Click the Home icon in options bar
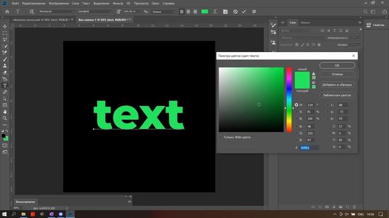389x218 pixels. tap(7, 12)
